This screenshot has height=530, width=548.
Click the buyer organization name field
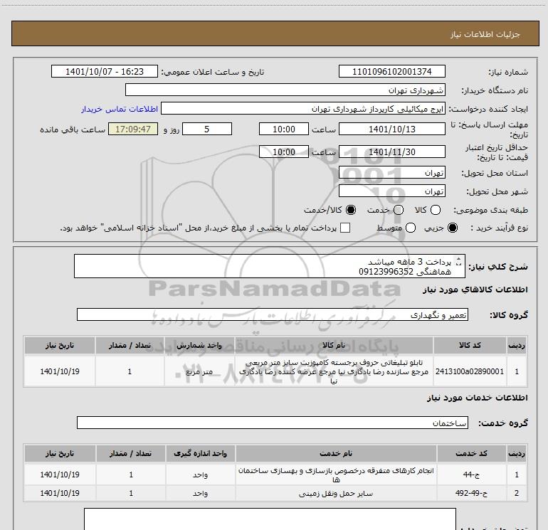click(x=285, y=90)
